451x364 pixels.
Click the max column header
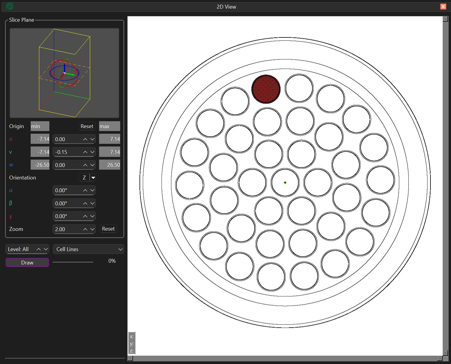pyautogui.click(x=109, y=126)
